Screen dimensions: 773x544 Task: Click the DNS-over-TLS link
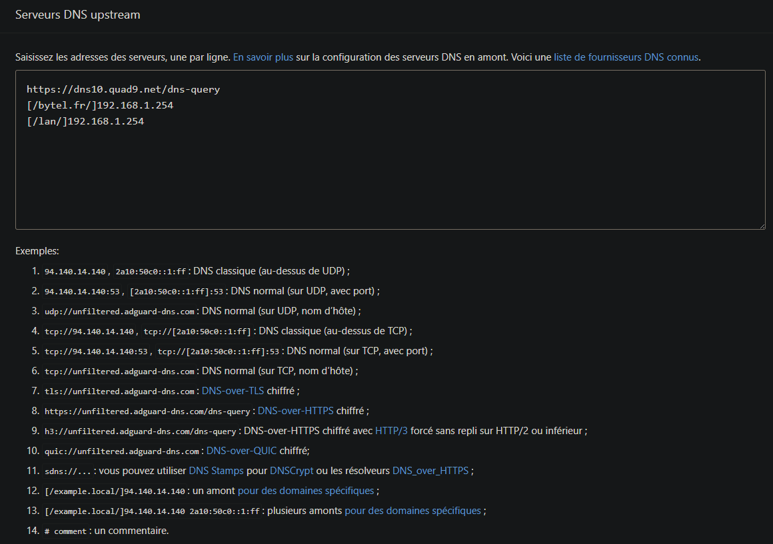[x=233, y=391]
